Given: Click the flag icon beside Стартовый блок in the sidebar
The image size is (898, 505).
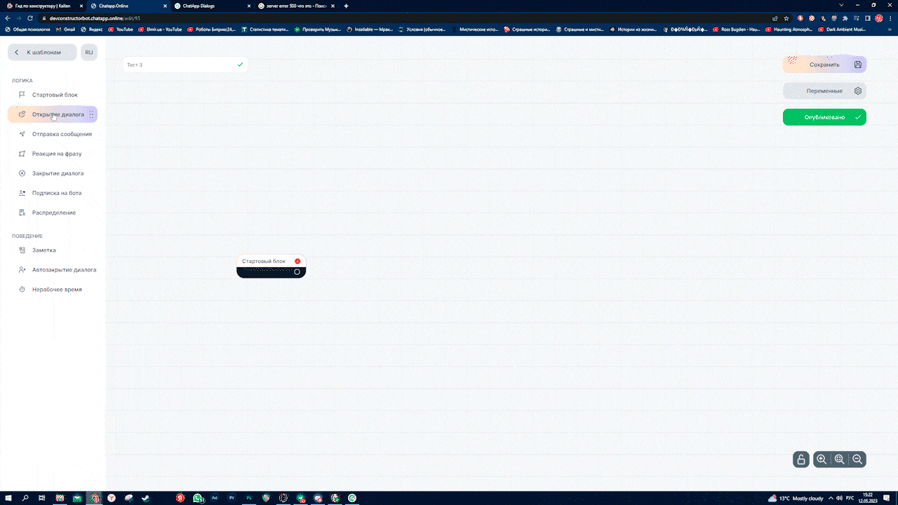Looking at the screenshot, I should coord(22,95).
